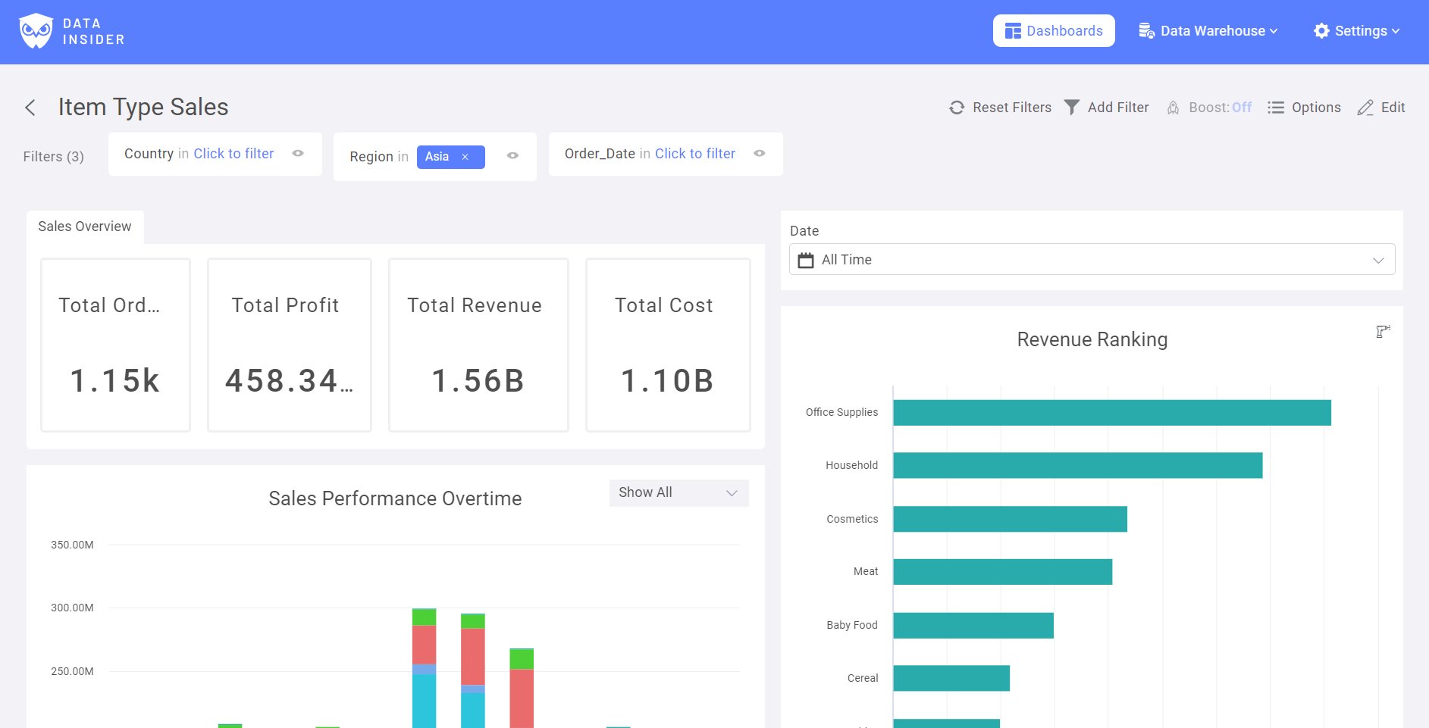Toggle eye icon on Order_Date filter
This screenshot has height=728, width=1429.
point(759,154)
